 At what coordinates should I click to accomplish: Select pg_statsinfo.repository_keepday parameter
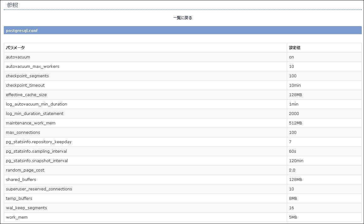39,142
